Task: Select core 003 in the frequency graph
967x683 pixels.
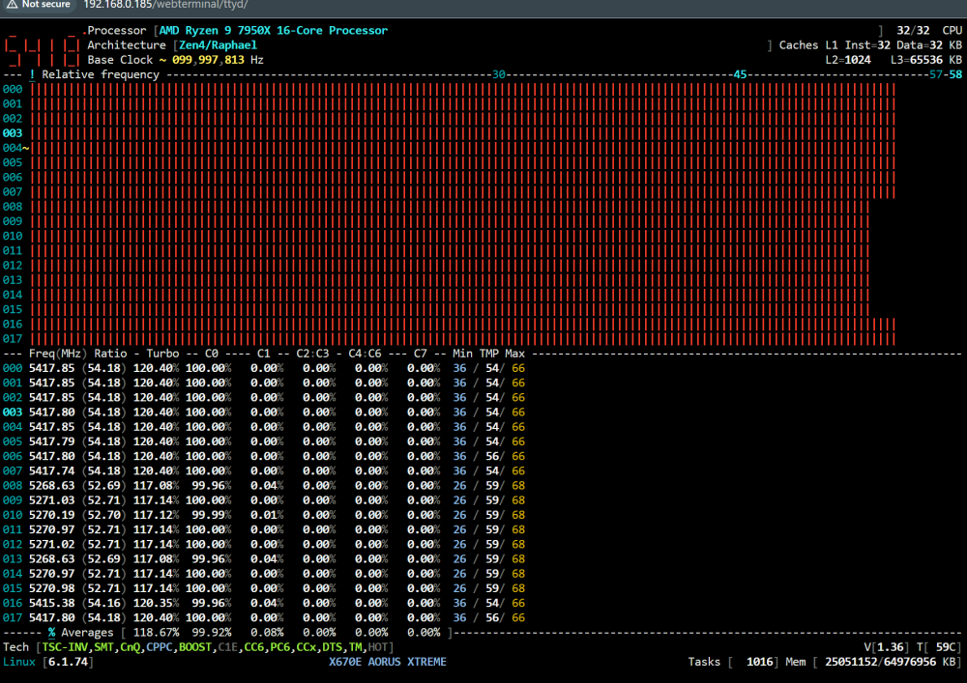Action: pyautogui.click(x=13, y=133)
